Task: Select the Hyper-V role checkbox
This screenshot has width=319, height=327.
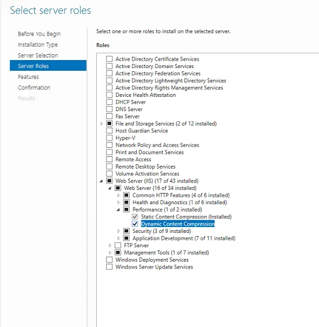Action: pos(110,138)
